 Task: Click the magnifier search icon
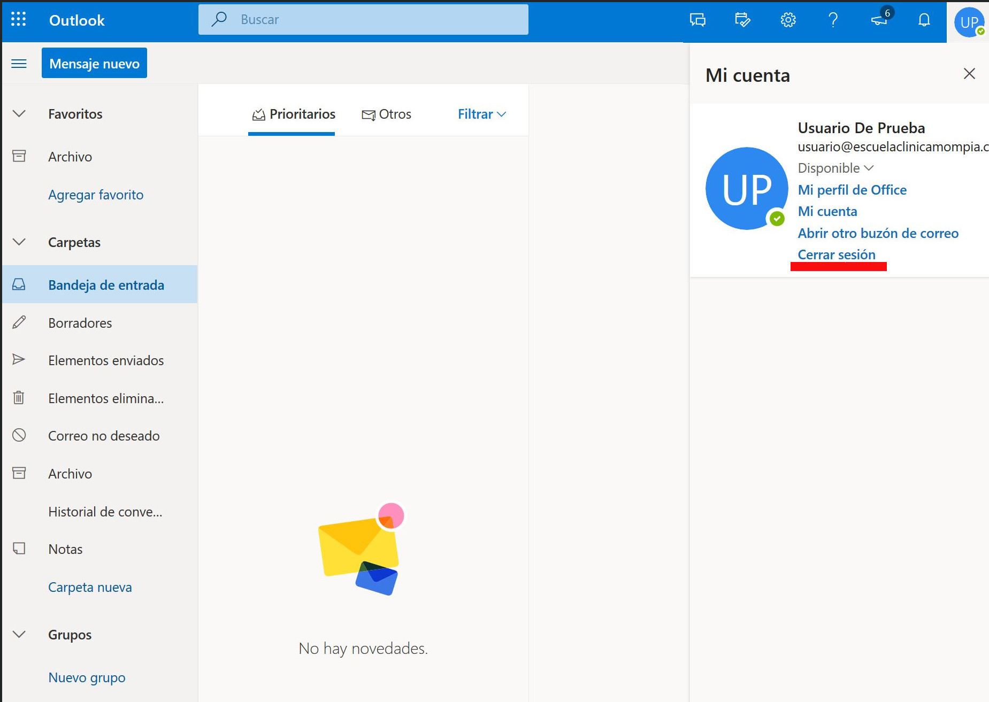point(219,19)
